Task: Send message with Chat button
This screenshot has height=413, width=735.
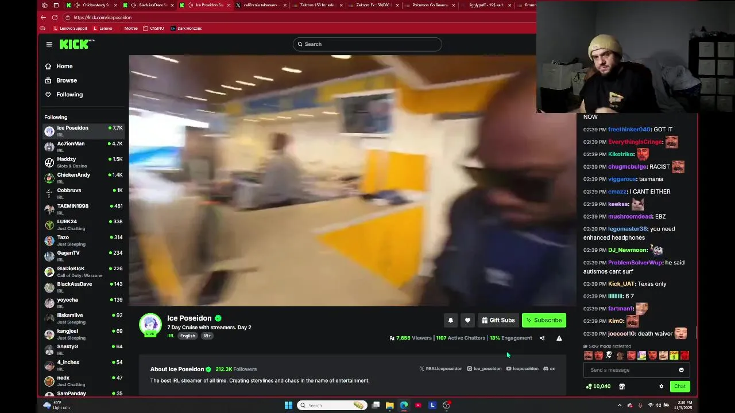Action: point(680,386)
